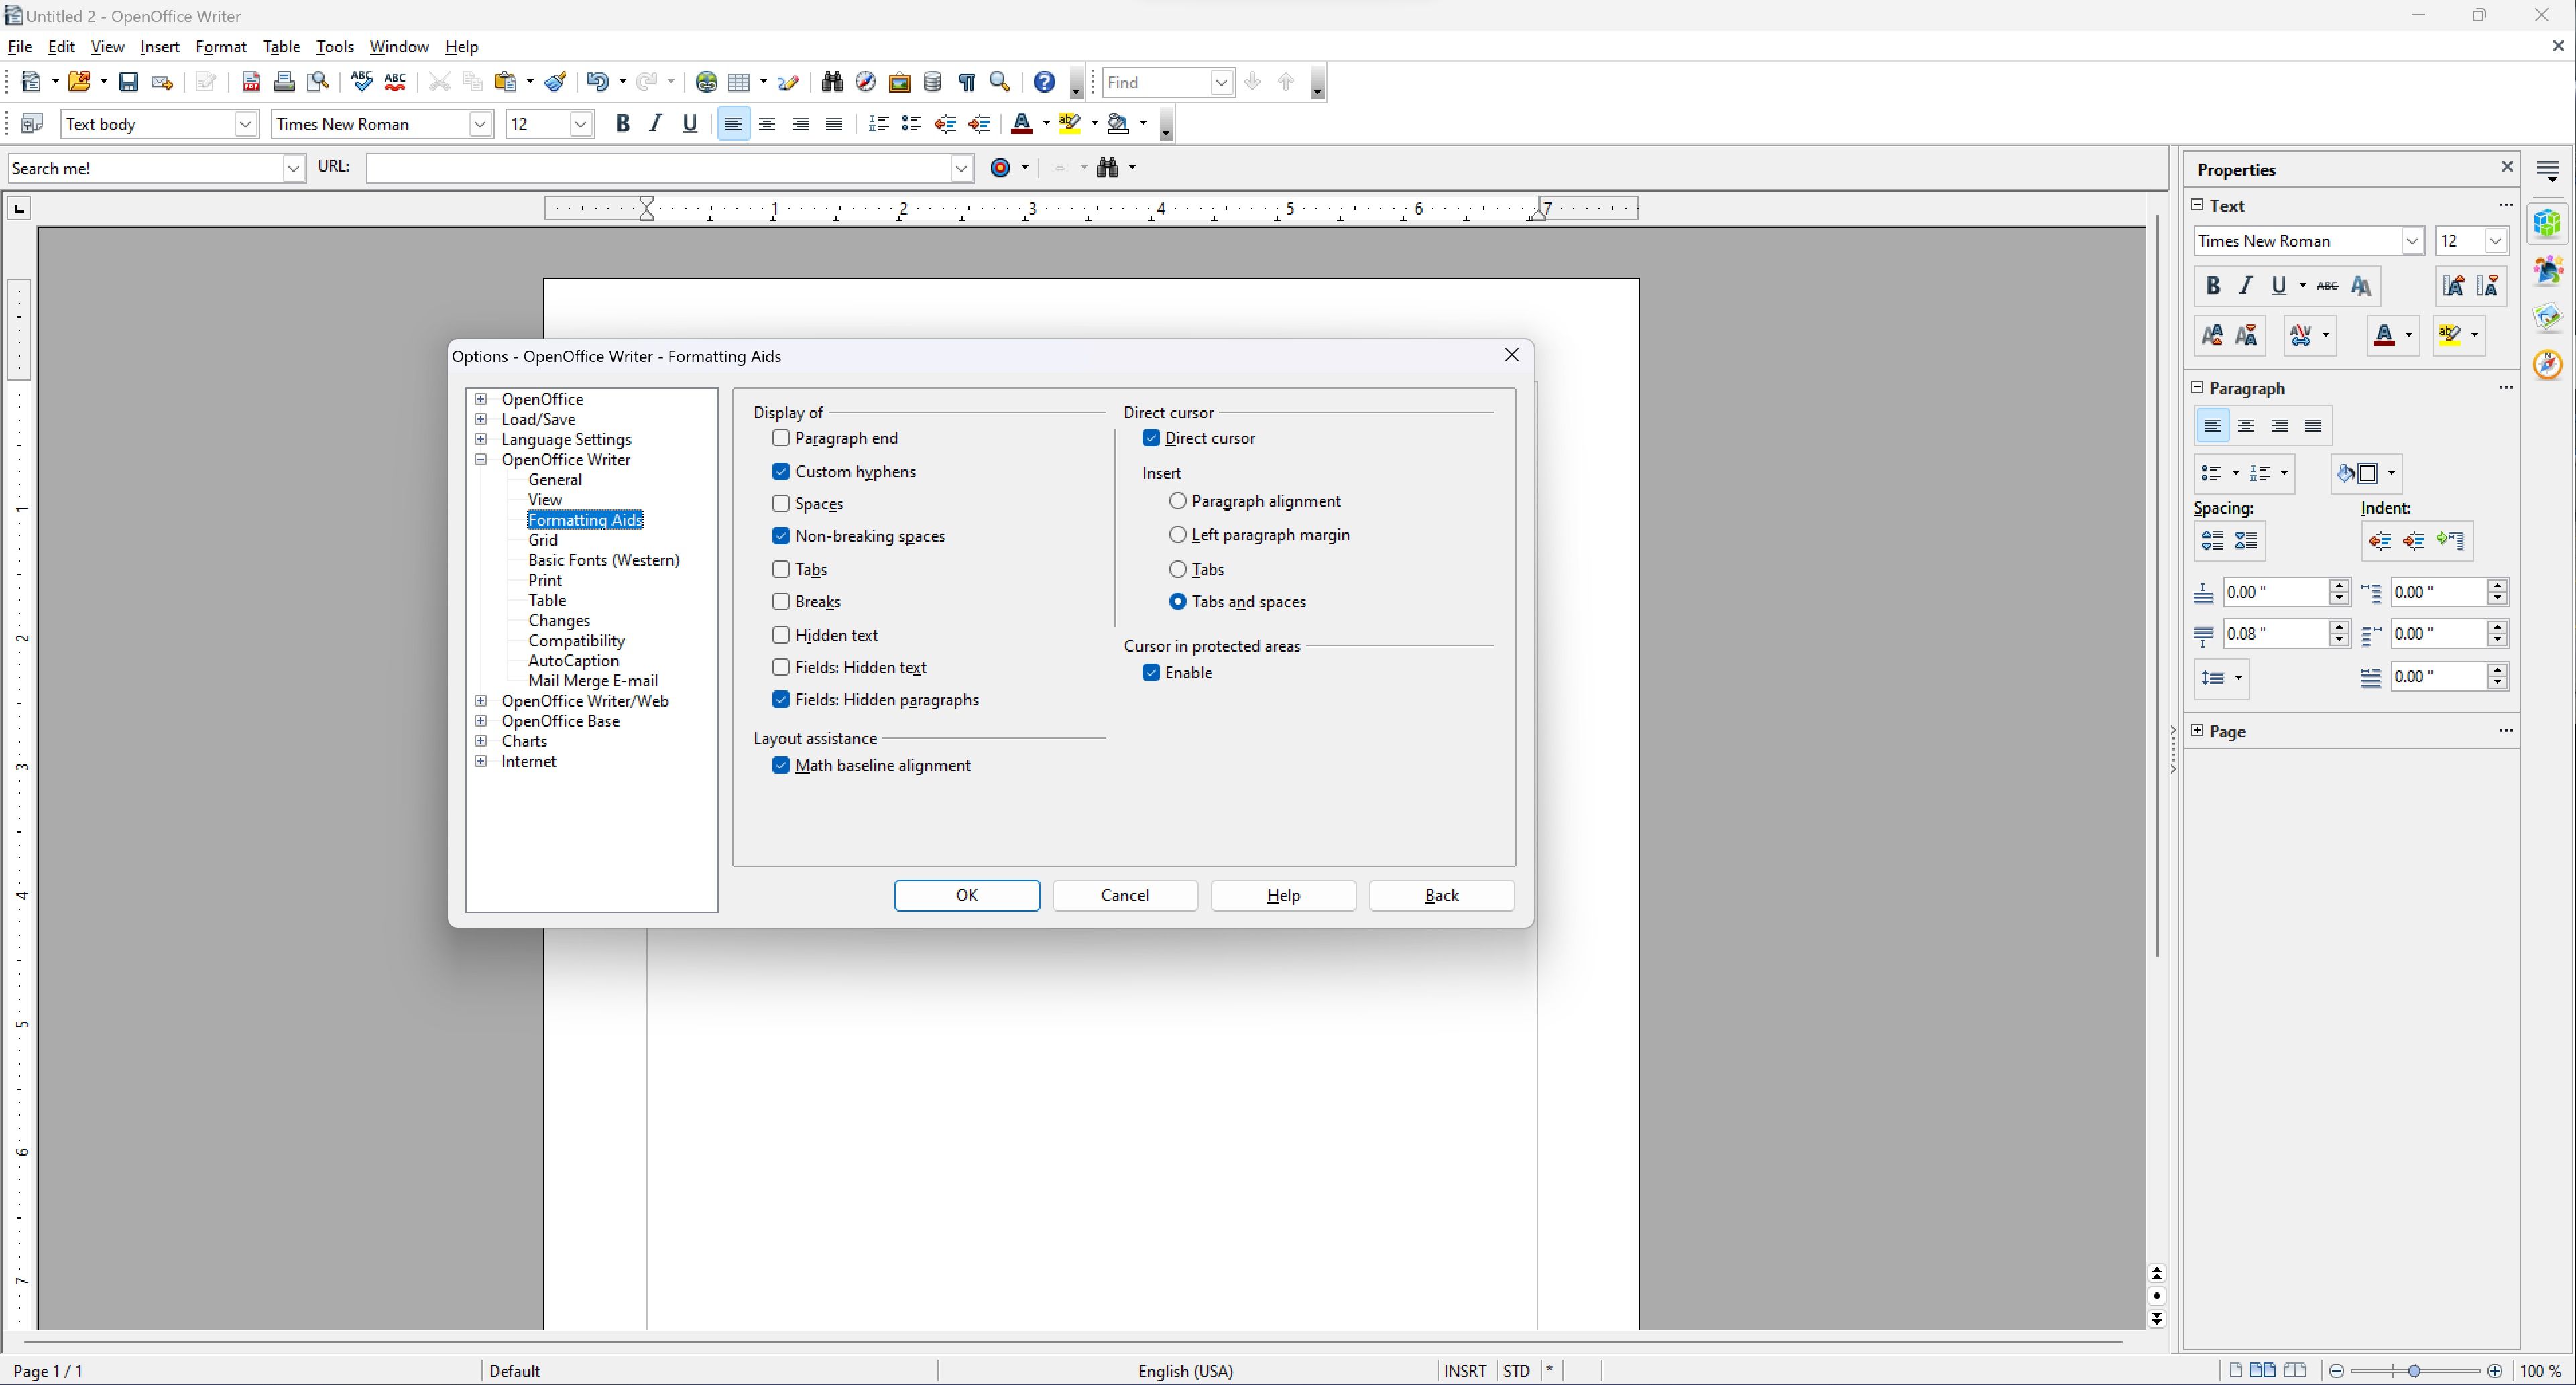
Task: Enable the Paragraph end display checkbox
Action: pyautogui.click(x=781, y=438)
